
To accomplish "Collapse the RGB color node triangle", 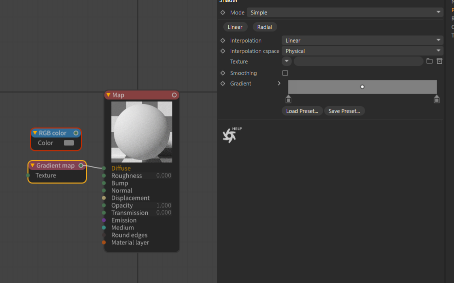I will click(x=35, y=133).
